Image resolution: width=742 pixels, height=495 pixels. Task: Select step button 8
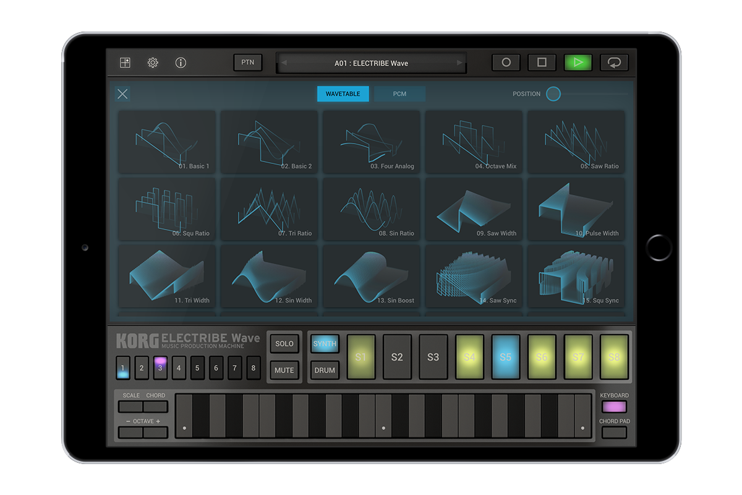[x=253, y=368]
